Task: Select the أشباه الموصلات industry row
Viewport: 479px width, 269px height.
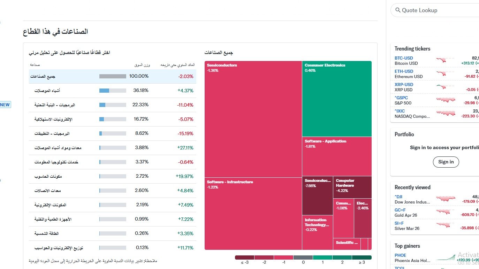Action: [112, 91]
